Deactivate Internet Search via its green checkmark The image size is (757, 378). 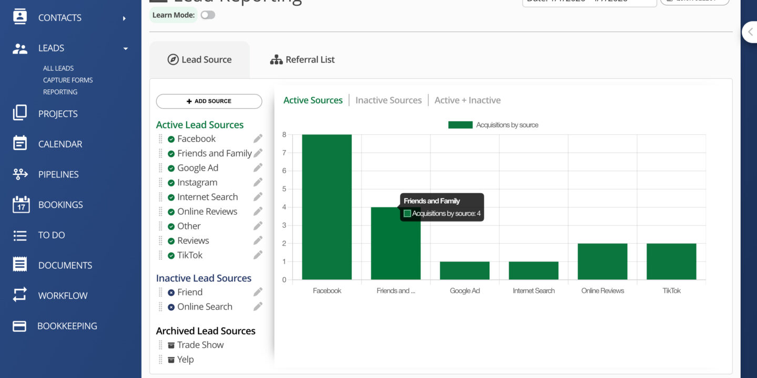tap(171, 197)
